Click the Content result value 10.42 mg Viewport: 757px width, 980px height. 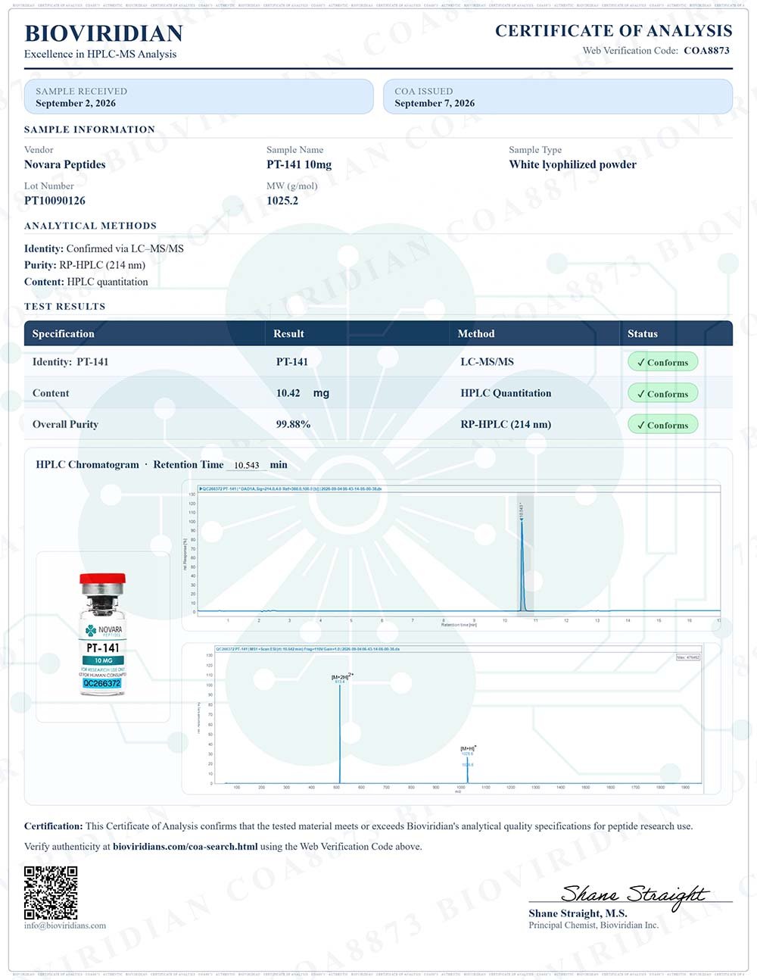click(303, 393)
